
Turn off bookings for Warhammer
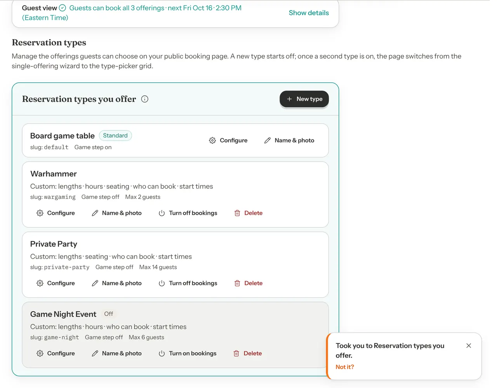point(188,213)
